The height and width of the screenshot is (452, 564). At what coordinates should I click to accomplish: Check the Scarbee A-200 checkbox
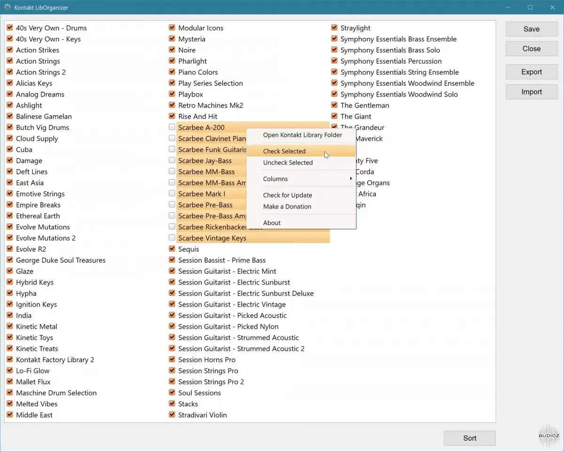point(172,127)
